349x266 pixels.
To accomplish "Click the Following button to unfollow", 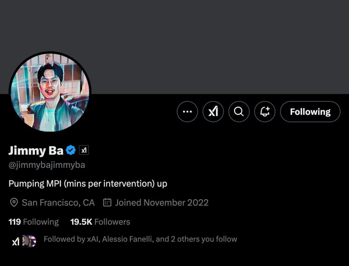I will click(310, 112).
